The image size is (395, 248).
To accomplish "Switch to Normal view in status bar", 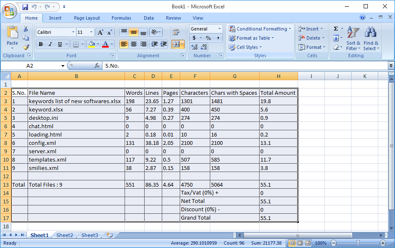I will click(x=292, y=243).
